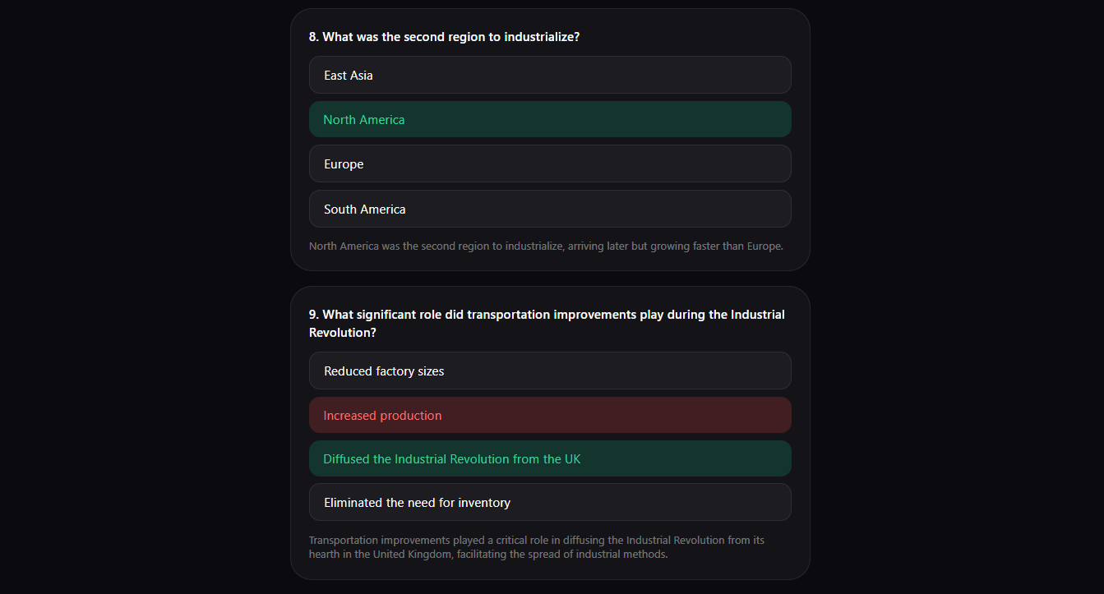This screenshot has height=594, width=1104.
Task: Select the South America option
Action: (x=549, y=209)
